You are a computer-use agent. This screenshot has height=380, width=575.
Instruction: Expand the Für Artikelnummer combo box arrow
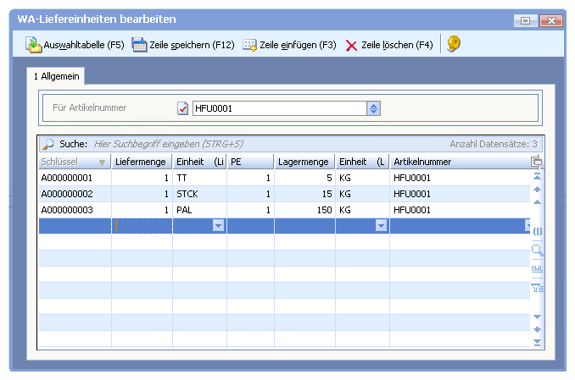click(373, 108)
